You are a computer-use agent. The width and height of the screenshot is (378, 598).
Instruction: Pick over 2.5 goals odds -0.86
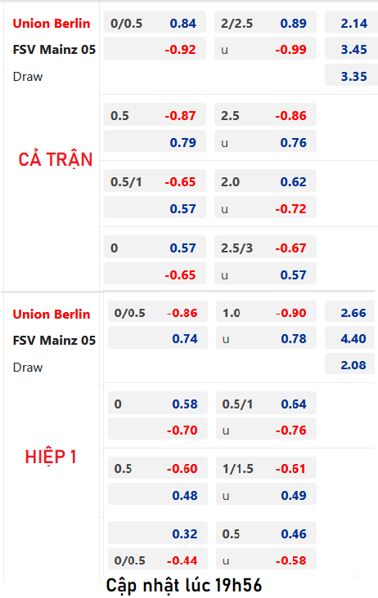point(265,115)
